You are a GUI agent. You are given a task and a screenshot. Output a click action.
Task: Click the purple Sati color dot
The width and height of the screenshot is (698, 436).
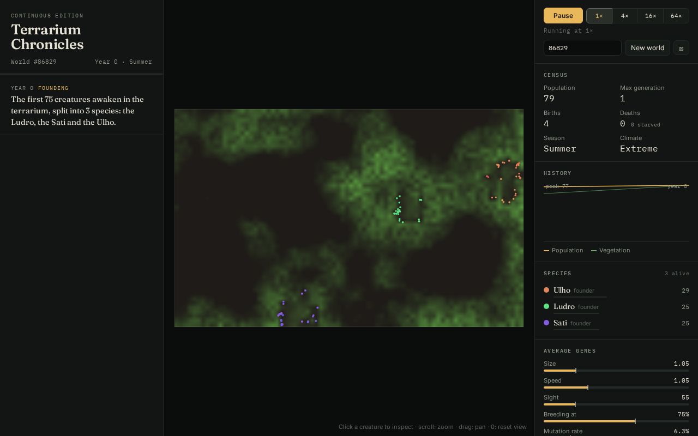[x=546, y=323]
